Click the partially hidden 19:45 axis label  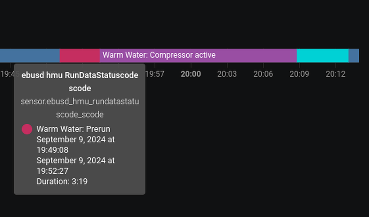pyautogui.click(x=7, y=74)
